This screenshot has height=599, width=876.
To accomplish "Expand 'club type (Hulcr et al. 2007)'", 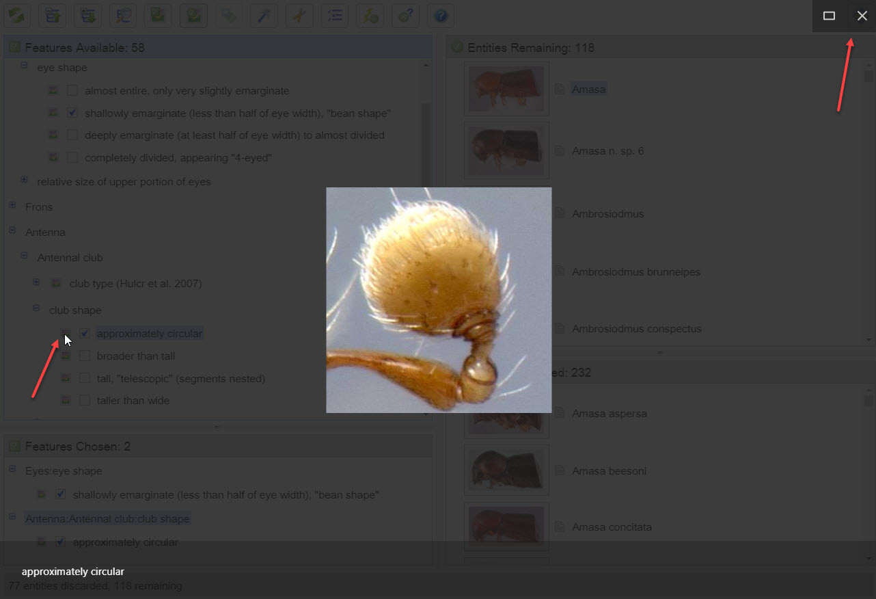I will point(36,282).
